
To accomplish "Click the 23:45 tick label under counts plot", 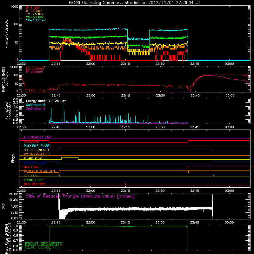I will tap(195, 64).
